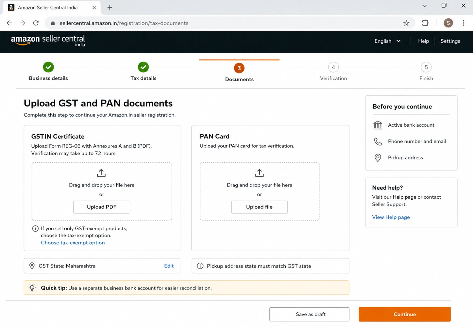The height and width of the screenshot is (327, 473).
Task: Click the bank building icon for Active bank account
Action: point(378,125)
